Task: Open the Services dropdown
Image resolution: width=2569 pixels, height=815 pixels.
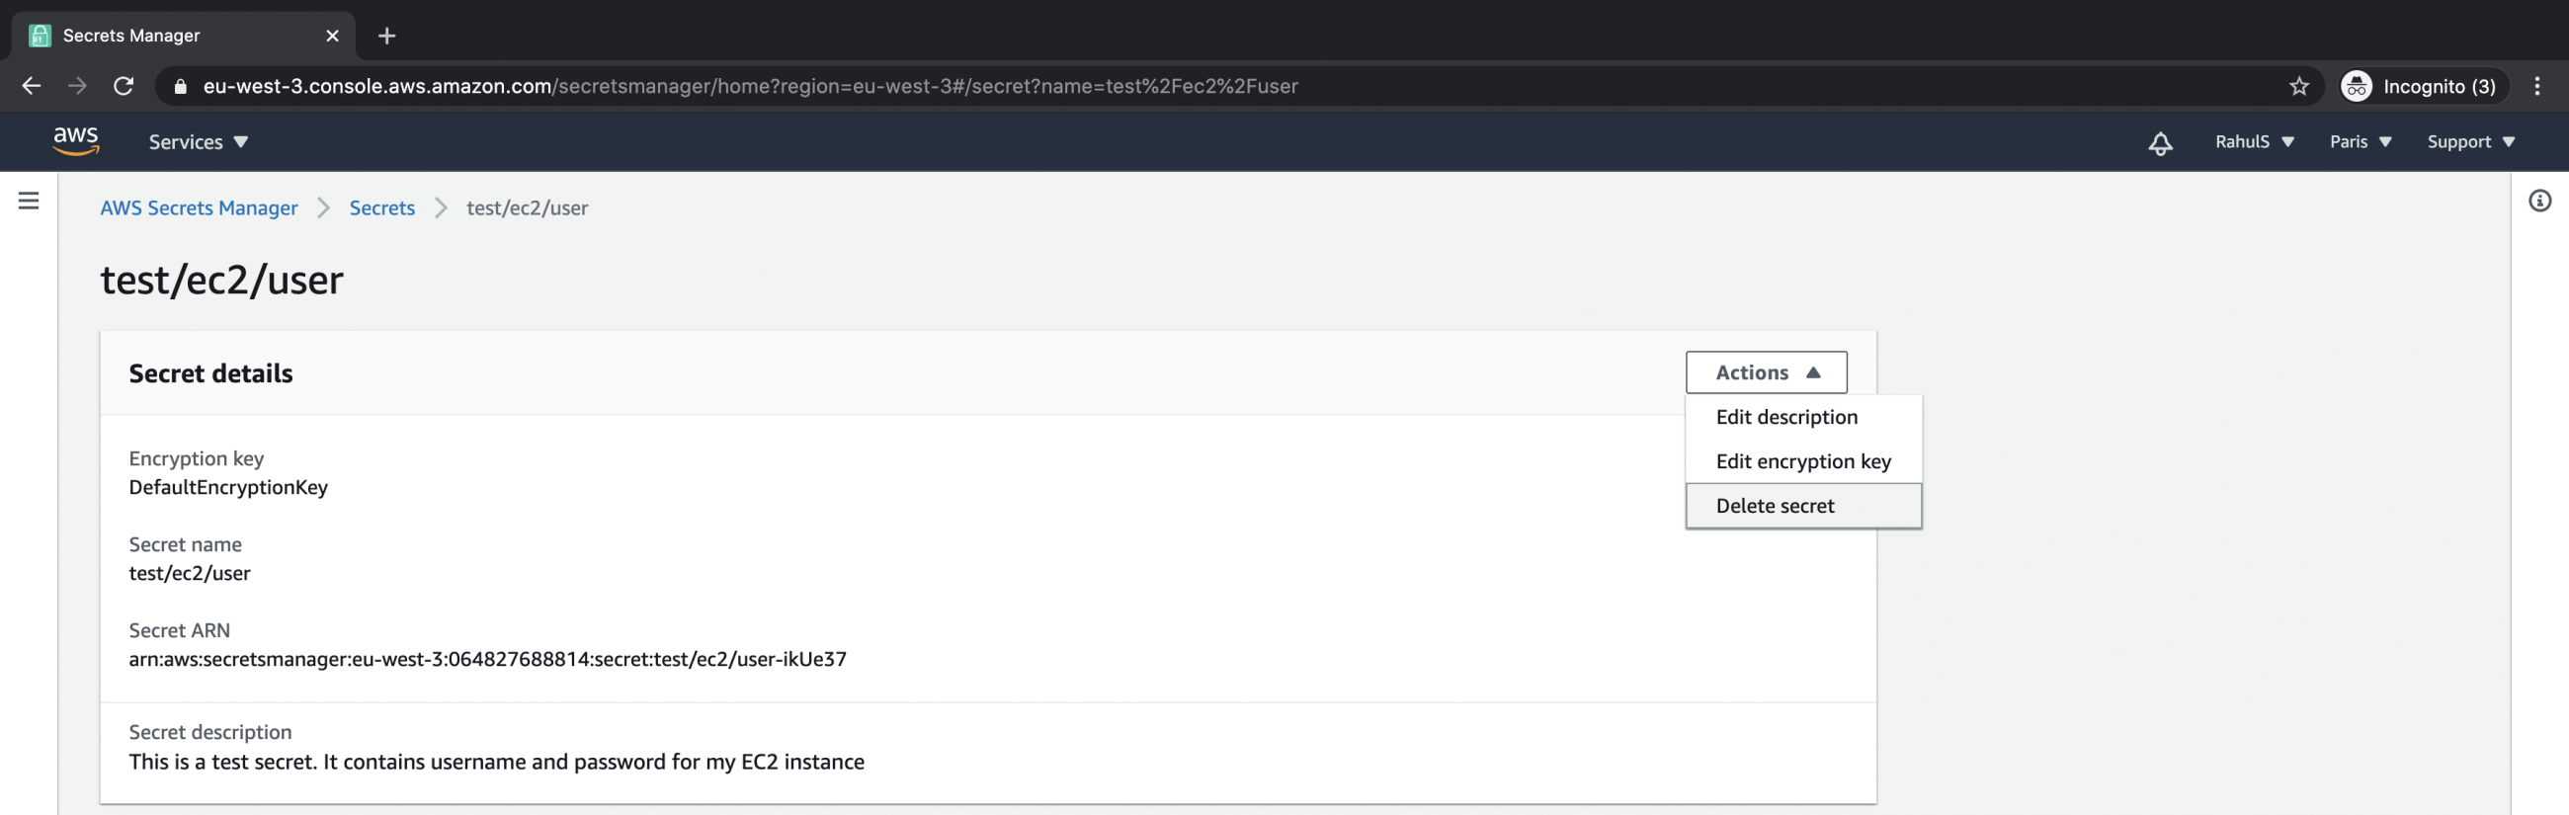Action: coord(197,141)
